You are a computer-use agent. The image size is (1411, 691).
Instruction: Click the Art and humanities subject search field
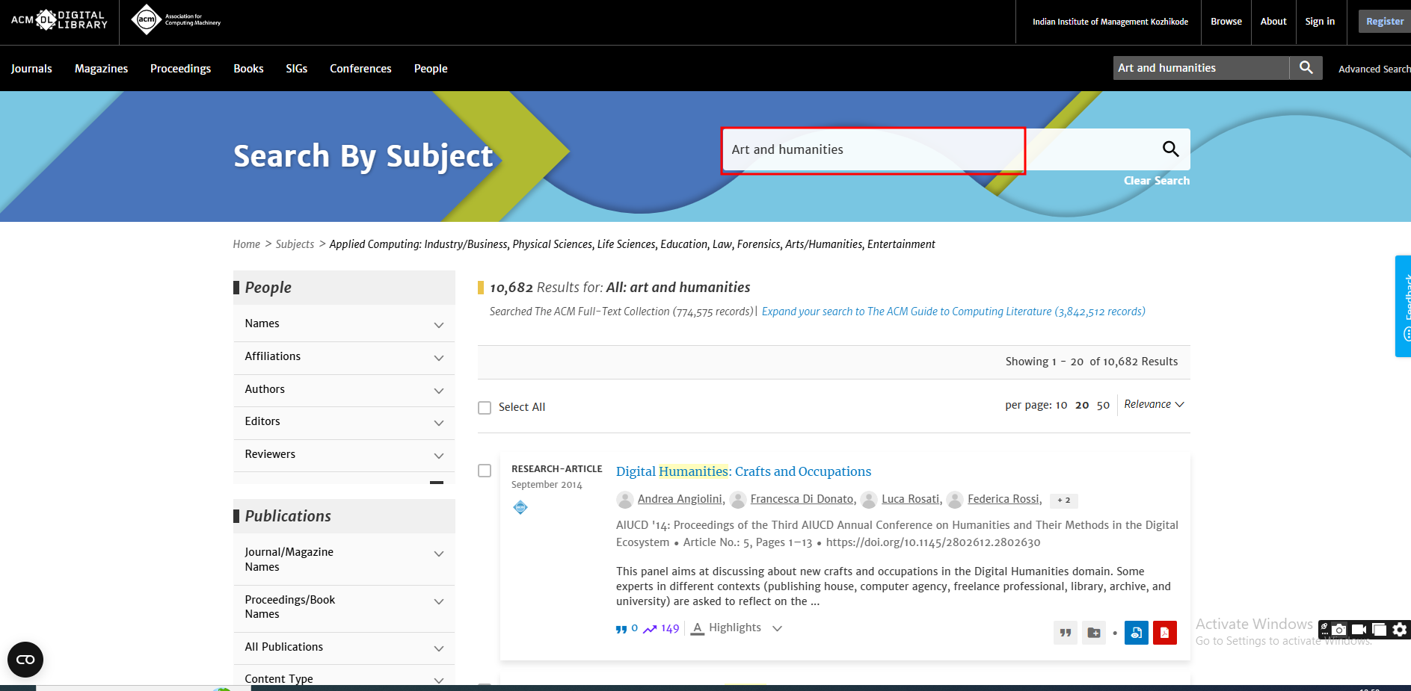873,150
